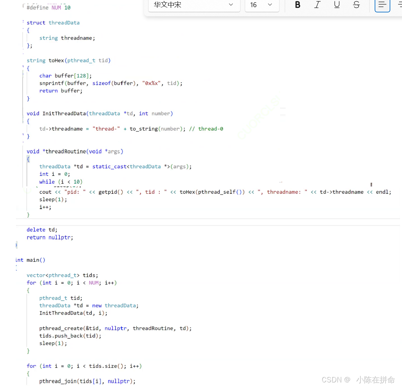Click the snprintf(buffer, sizeof(buffer)...) line

tap(111, 83)
